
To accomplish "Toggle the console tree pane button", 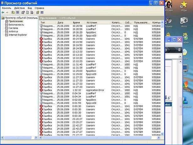I will pos(18,13).
